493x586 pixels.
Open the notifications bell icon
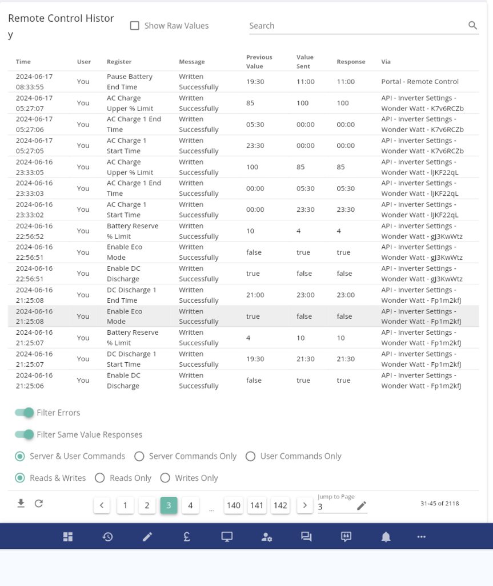[x=386, y=536]
